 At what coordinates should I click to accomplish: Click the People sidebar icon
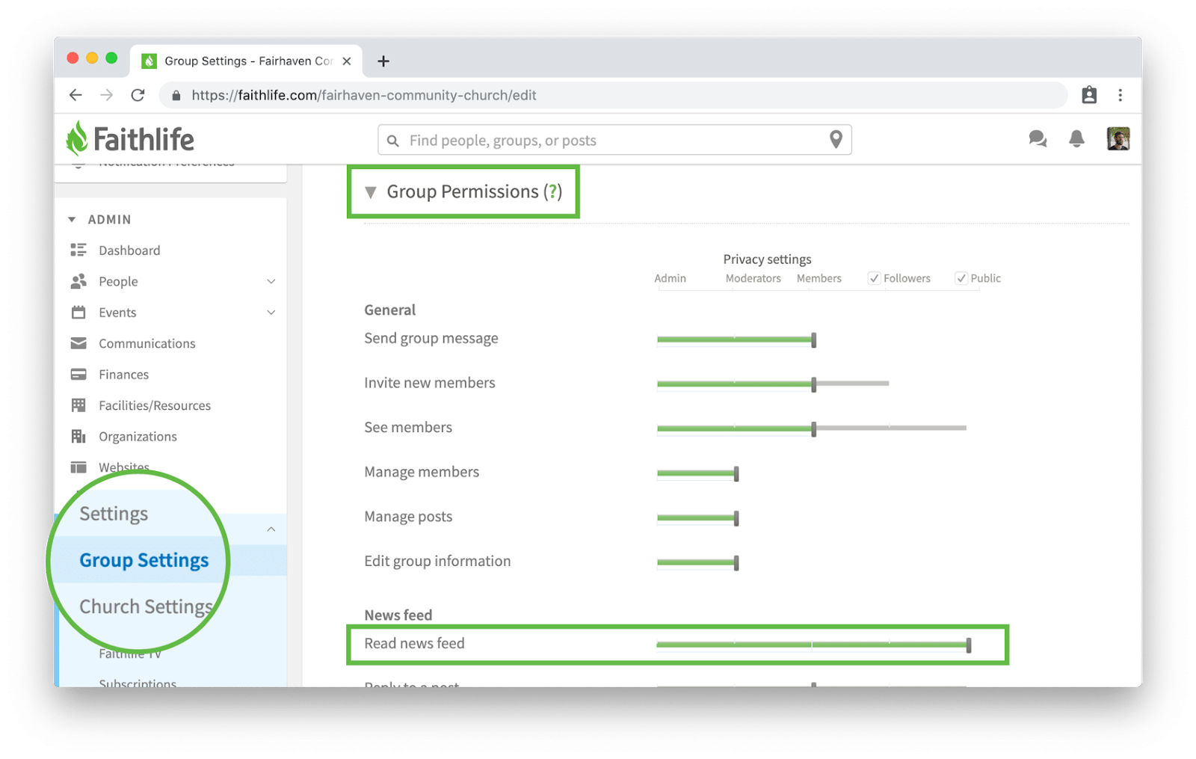click(x=78, y=281)
